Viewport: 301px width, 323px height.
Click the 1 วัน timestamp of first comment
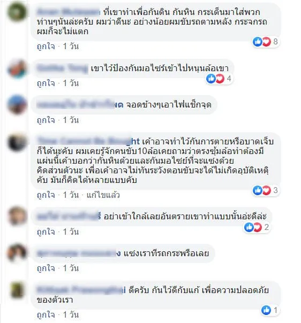click(71, 46)
